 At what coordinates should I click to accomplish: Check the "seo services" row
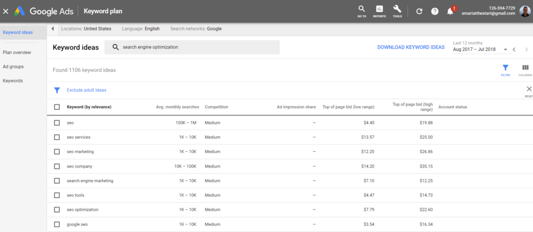pos(57,137)
